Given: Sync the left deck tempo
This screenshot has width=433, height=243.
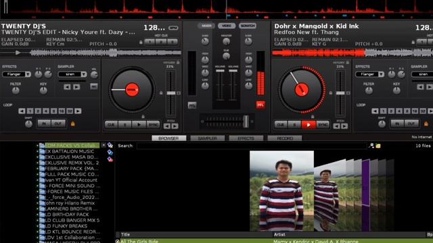Looking at the screenshot, I should coord(154,125).
